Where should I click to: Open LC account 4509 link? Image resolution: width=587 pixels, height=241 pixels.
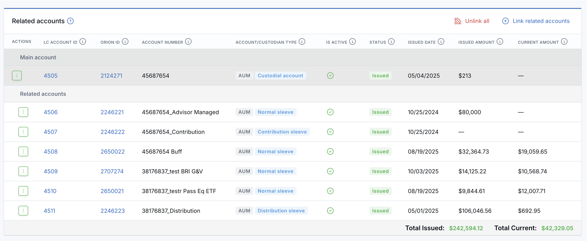click(51, 171)
